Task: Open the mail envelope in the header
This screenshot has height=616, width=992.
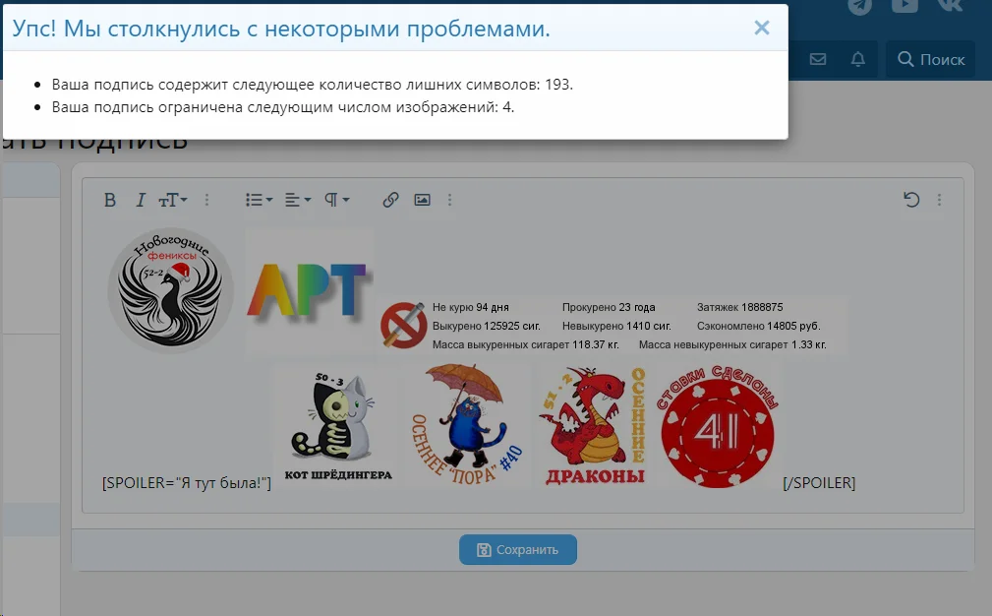Action: coord(817,59)
